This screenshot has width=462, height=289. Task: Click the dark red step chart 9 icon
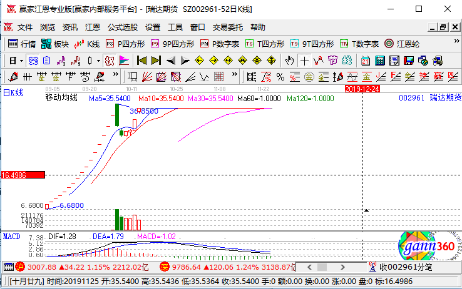[x=75, y=61]
